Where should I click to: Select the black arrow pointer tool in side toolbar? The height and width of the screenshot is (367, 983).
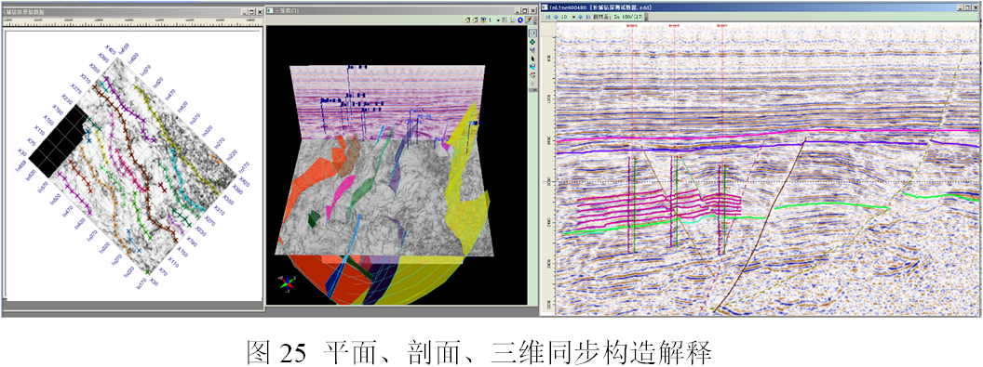click(532, 59)
